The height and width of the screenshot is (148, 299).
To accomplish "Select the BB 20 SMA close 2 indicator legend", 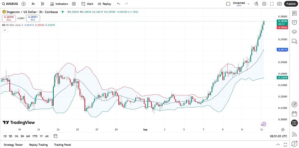I will [13, 25].
